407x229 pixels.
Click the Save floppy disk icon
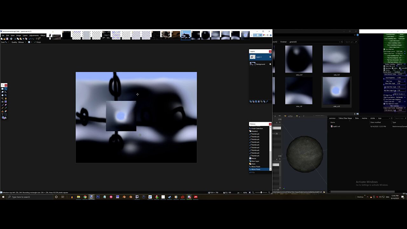point(7,39)
